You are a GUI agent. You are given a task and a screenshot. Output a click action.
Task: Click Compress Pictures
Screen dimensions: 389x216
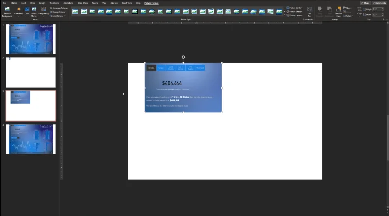pyautogui.click(x=58, y=8)
